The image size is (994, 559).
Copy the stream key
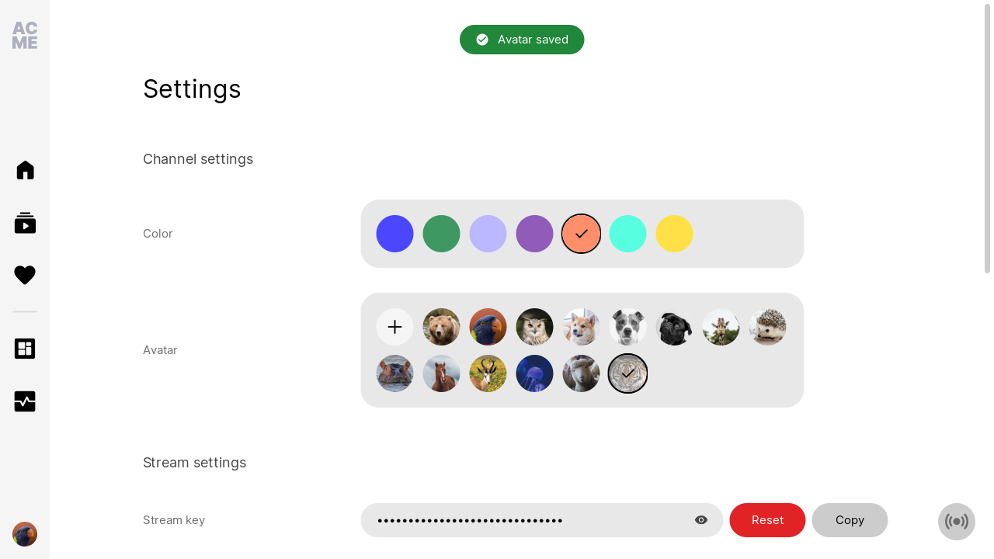click(850, 520)
